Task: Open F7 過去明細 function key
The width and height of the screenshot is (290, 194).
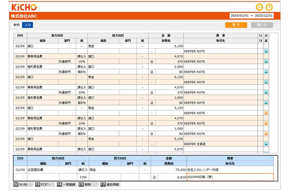Action: [110, 184]
